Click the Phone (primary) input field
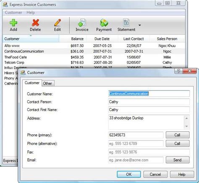Viewport: 199px width, 183px height. click(136, 135)
